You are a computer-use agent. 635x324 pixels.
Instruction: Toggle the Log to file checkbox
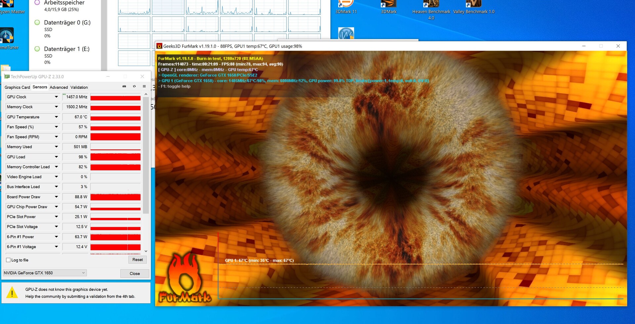click(x=8, y=260)
